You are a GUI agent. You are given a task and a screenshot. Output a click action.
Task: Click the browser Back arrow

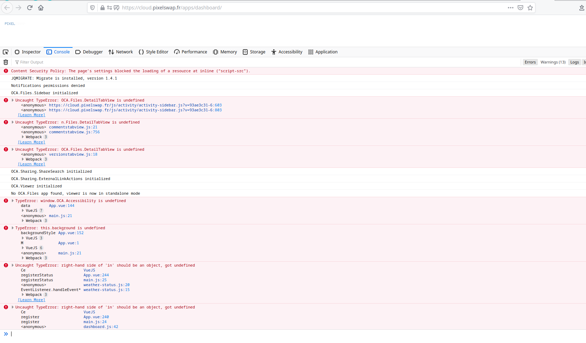tap(7, 8)
